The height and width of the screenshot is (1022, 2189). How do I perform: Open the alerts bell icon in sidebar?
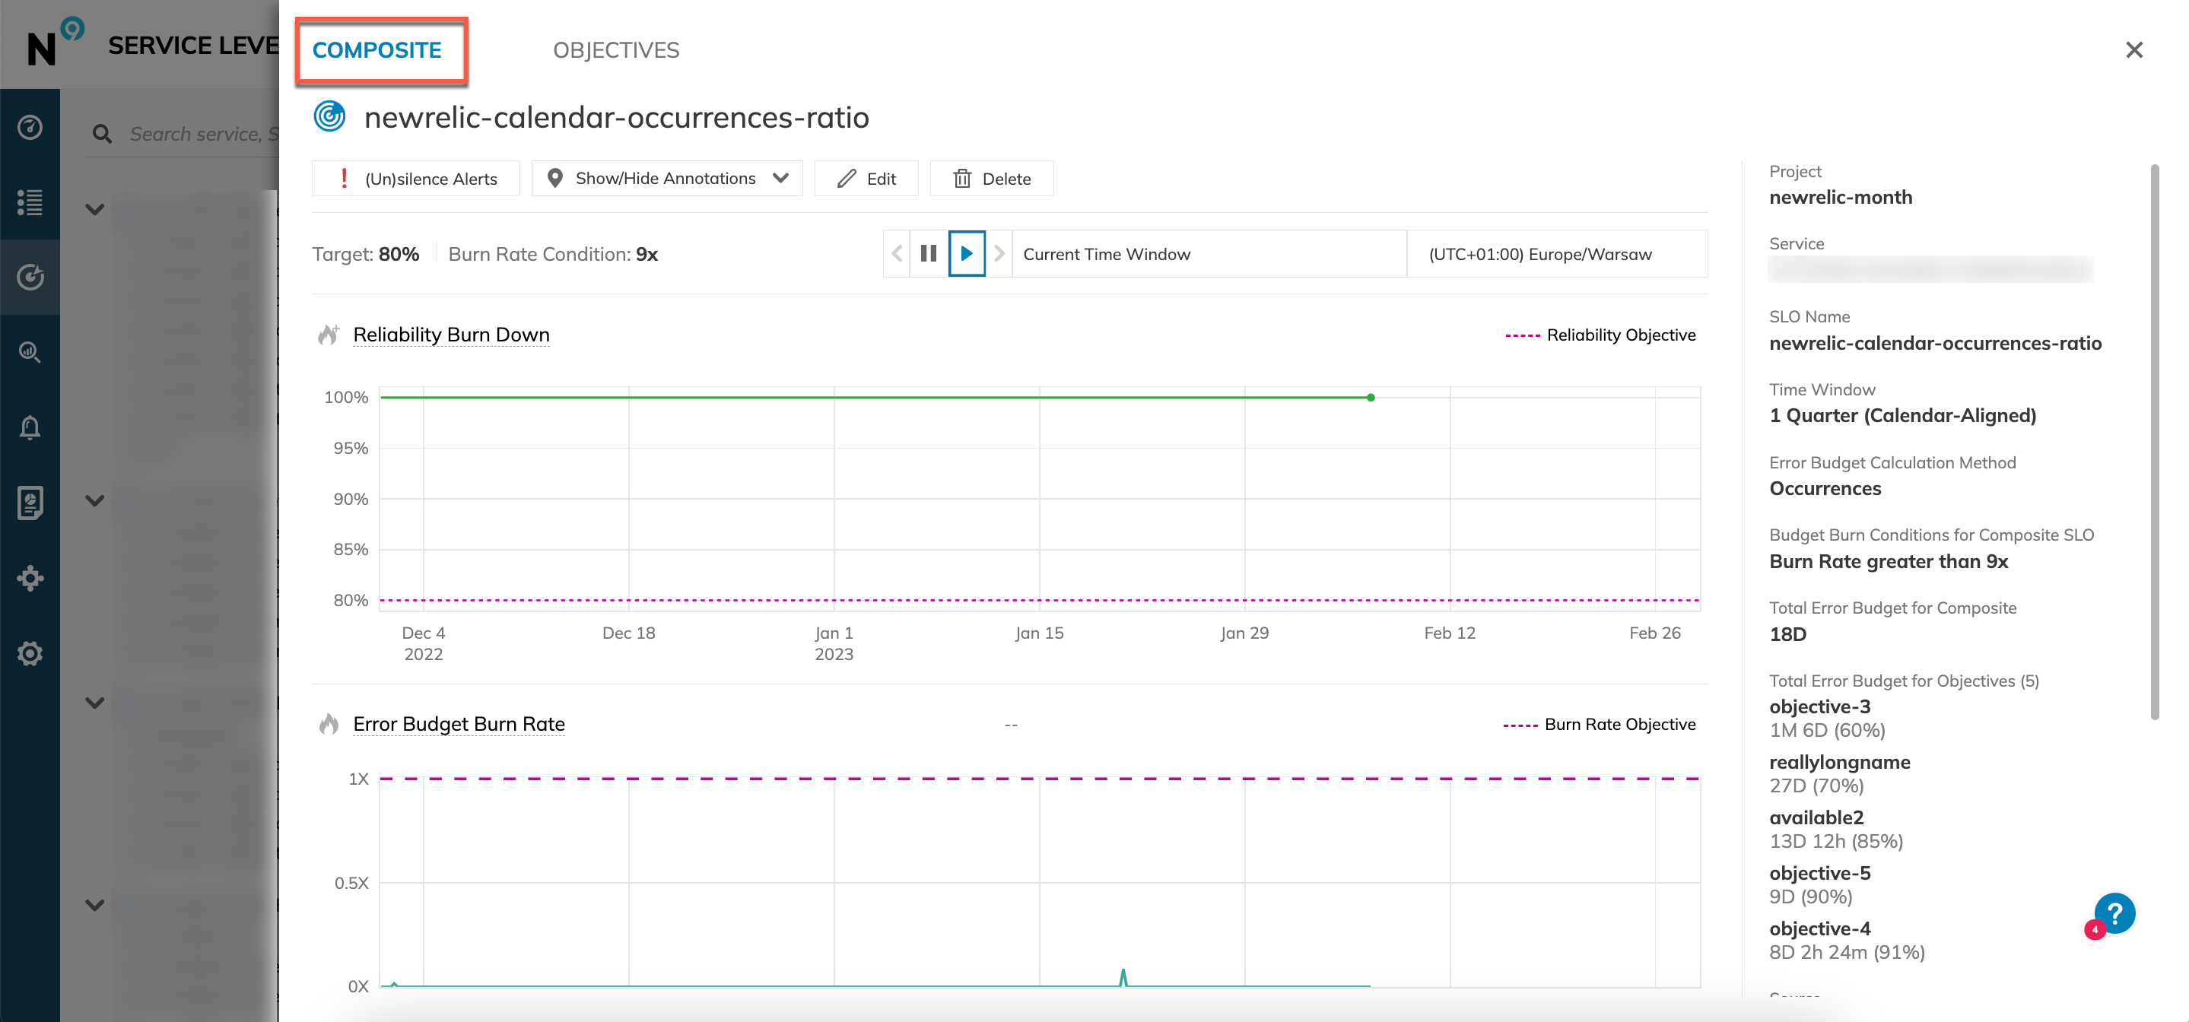30,427
